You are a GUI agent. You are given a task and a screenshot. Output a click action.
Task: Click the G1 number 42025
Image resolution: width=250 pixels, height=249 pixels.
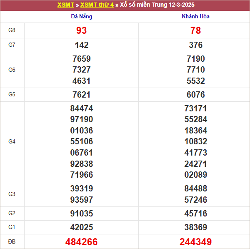point(82,227)
